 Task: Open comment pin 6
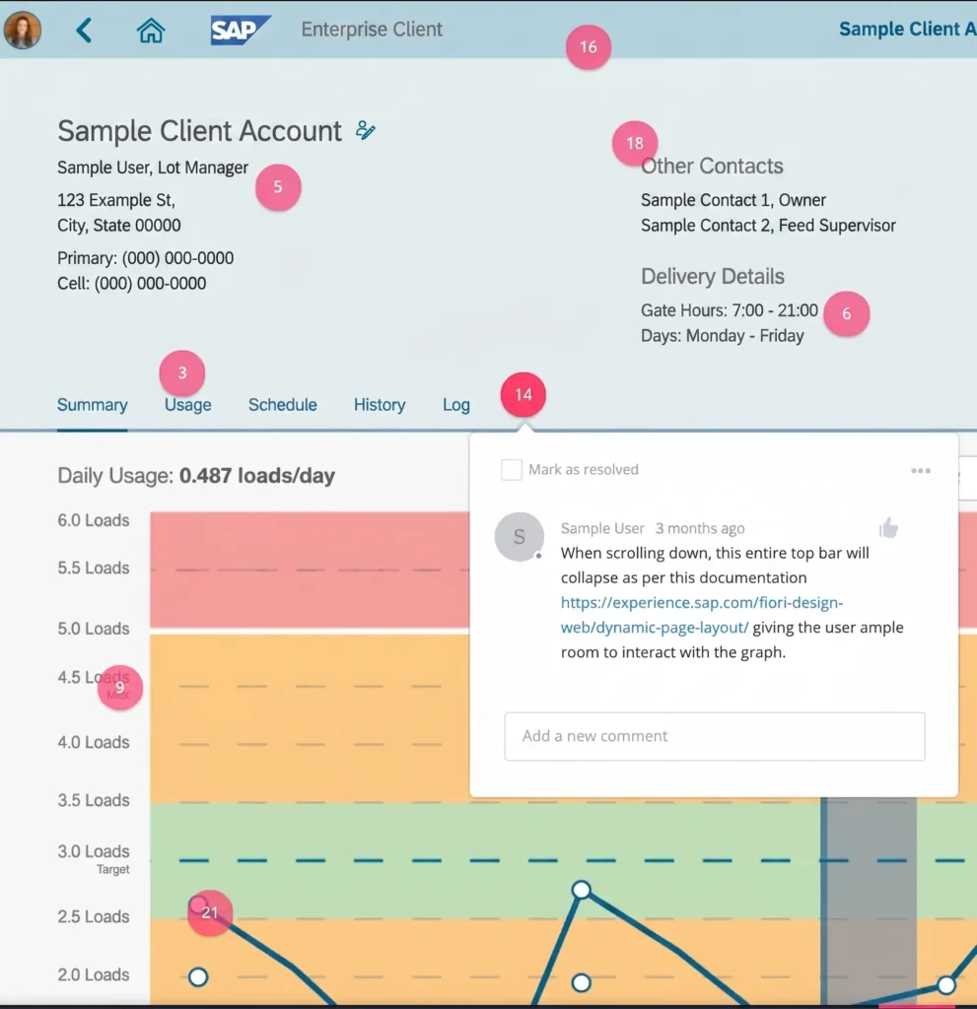pos(846,313)
